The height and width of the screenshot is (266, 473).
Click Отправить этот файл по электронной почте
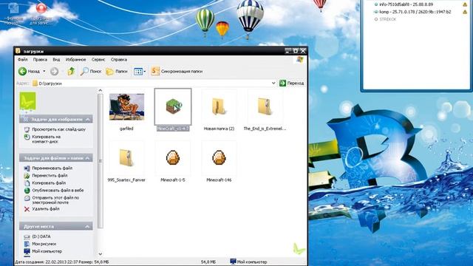point(55,200)
